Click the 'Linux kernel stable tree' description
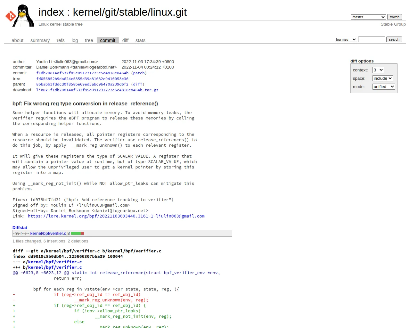The height and width of the screenshot is (328, 410). [x=61, y=24]
